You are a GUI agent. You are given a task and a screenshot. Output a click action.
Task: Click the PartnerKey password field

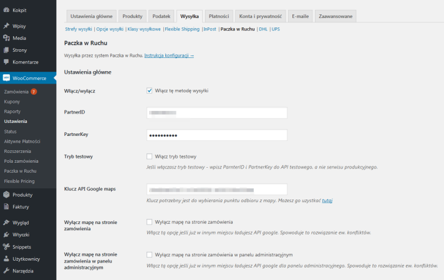click(217, 135)
